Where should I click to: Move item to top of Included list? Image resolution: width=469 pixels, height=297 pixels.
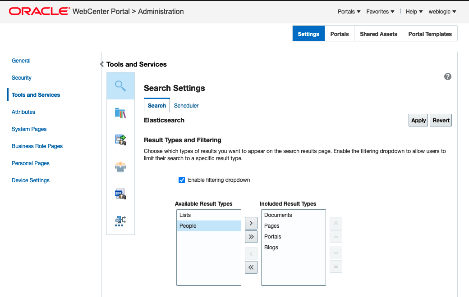click(336, 223)
